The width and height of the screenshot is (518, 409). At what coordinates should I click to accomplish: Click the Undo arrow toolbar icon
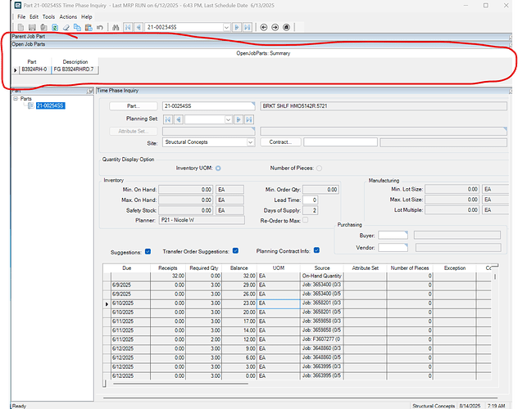pyautogui.click(x=100, y=27)
